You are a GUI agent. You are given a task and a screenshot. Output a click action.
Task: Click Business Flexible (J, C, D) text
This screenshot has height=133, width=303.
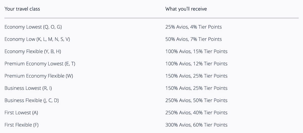tap(32, 101)
